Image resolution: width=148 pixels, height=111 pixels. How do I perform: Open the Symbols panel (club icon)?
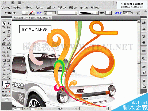click(x=144, y=42)
